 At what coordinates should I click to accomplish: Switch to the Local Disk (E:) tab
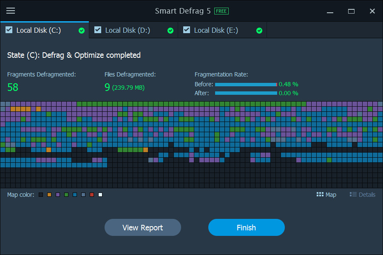point(222,30)
